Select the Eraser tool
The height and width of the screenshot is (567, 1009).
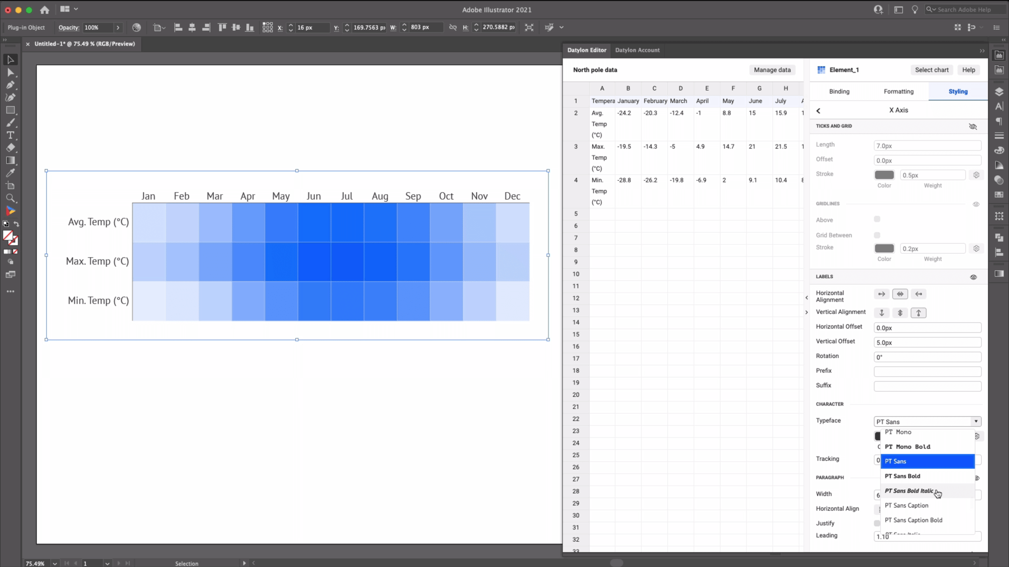tap(10, 147)
